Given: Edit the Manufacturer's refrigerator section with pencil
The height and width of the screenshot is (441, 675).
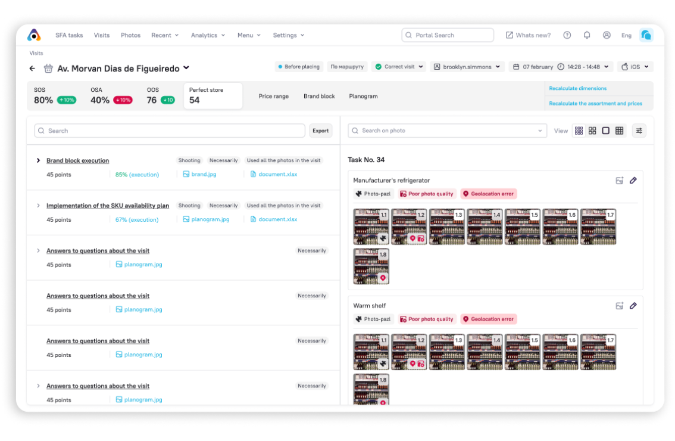Looking at the screenshot, I should 633,181.
